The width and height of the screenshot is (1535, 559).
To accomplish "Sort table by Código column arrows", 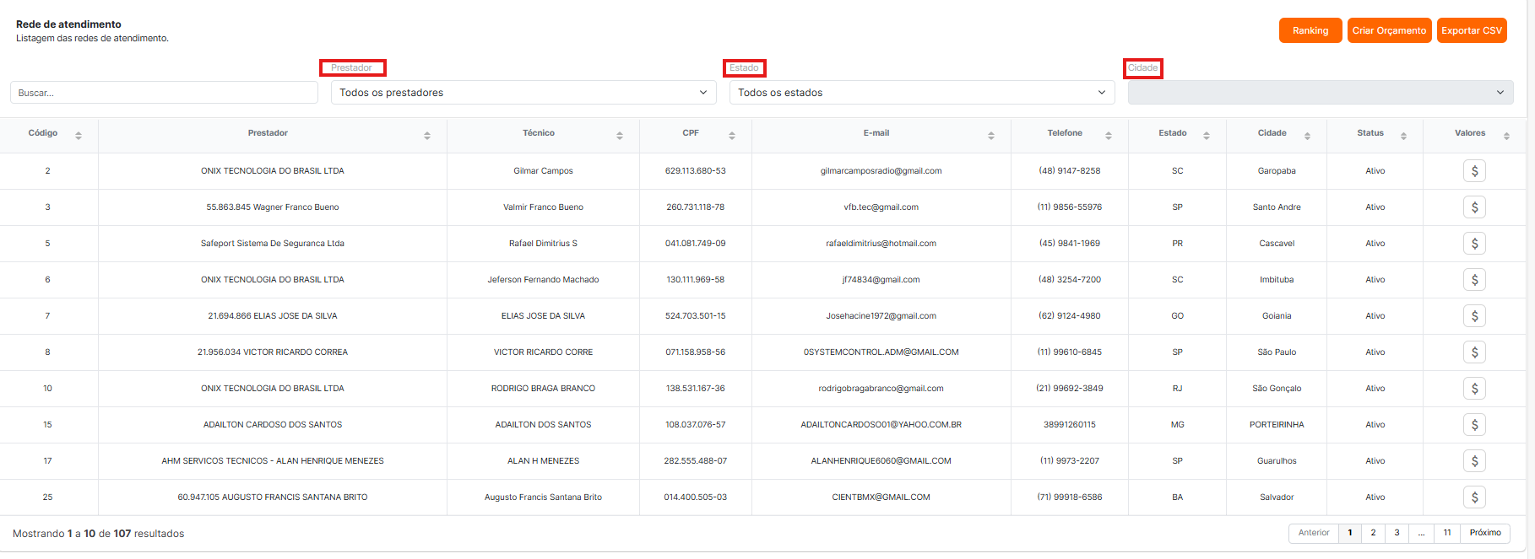I will 79,136.
